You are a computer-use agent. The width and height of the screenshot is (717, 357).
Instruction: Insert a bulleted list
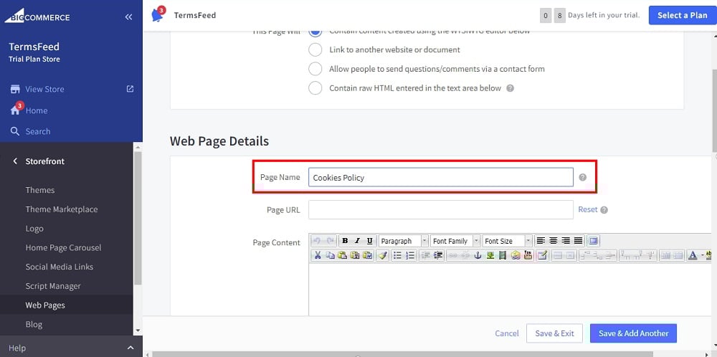(397, 255)
